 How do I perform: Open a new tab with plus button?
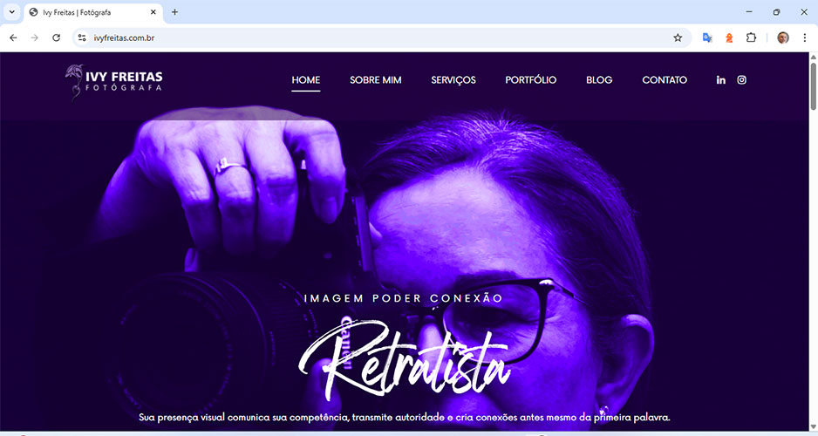[x=174, y=12]
